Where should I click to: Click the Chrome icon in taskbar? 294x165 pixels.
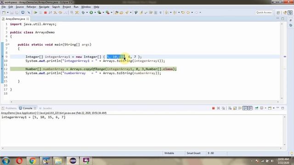click(x=33, y=161)
